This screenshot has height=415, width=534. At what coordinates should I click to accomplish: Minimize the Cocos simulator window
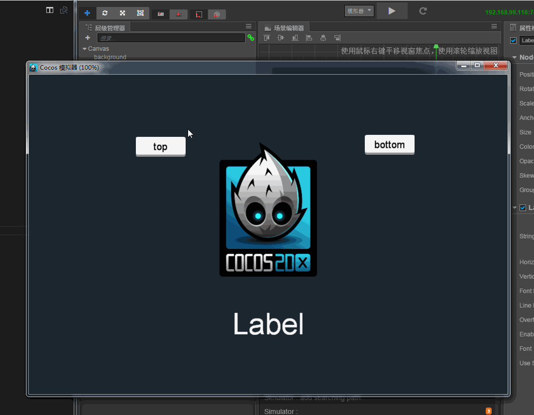pyautogui.click(x=463, y=65)
